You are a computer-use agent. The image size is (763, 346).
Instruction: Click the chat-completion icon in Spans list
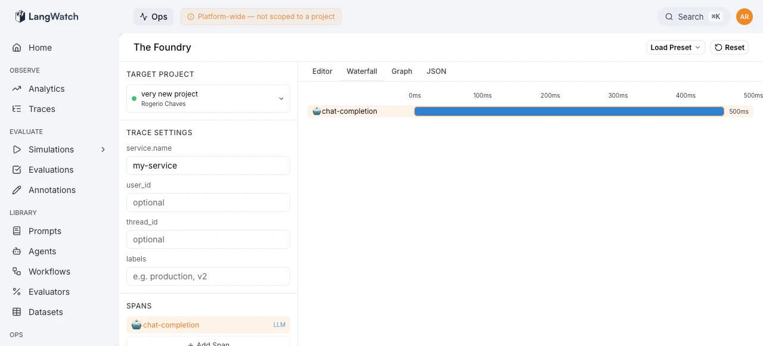[x=137, y=325]
